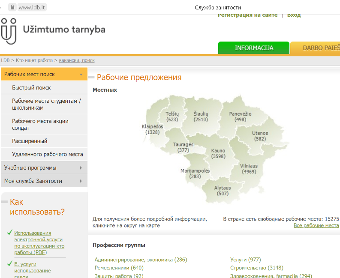Collapse the Рабочих мест поиск menu arrow

tap(81, 75)
